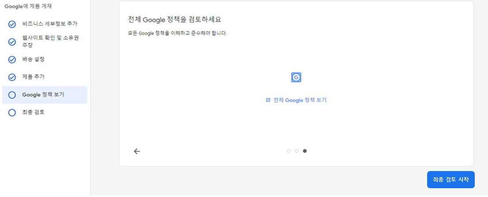
Task: Click the empty circle icon next to 최종 검토
Action: pos(12,113)
